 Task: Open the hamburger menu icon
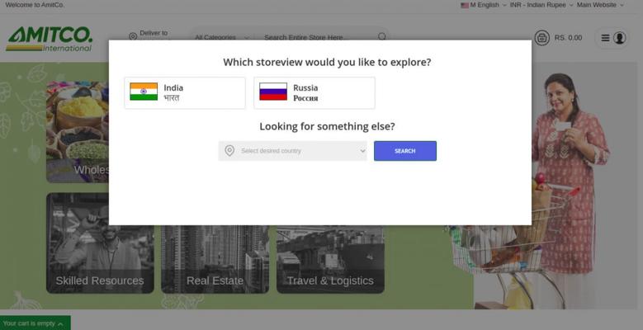tap(605, 38)
